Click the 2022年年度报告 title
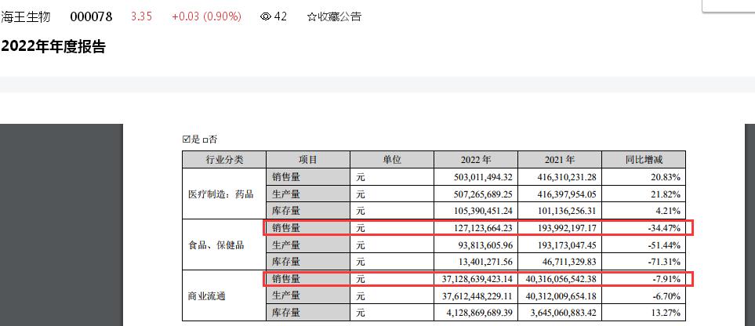This screenshot has width=755, height=326. [53, 47]
